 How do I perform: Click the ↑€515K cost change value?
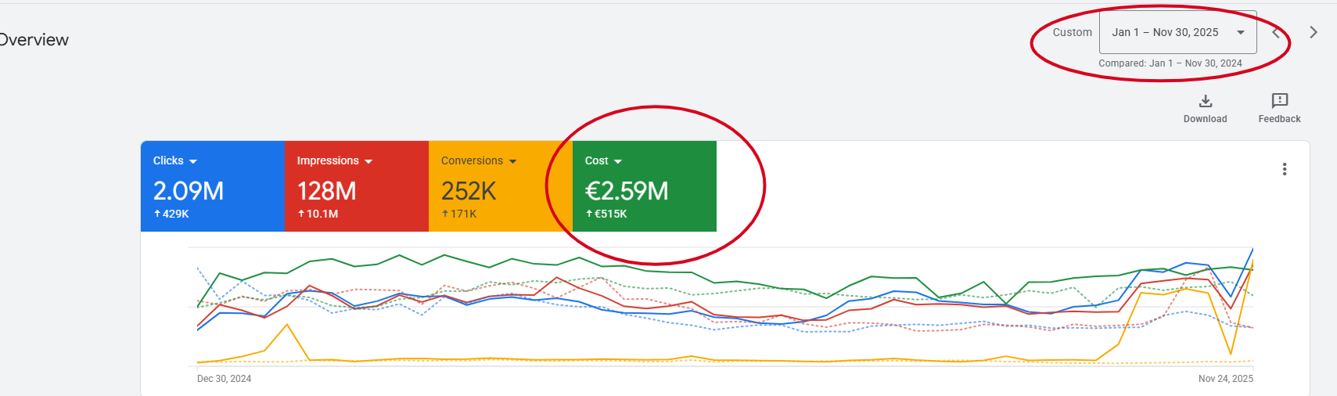606,214
